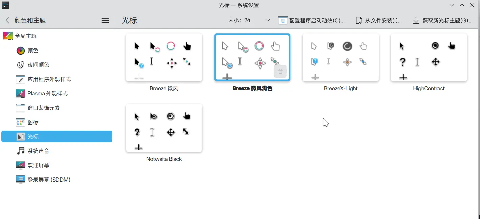Screen dimensions: 480x219
Task: Open 系统声音 settings page
Action: (x=57, y=151)
